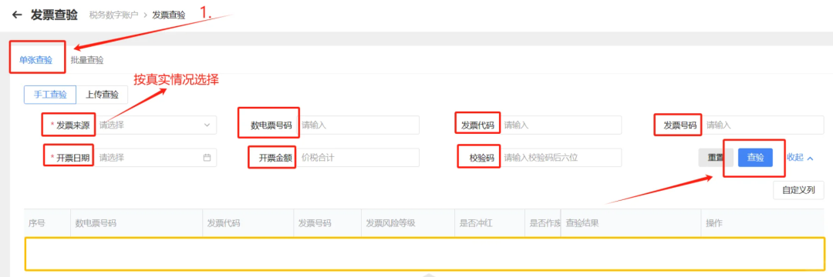
Task: Click the back arrow beside 发票查验
Action: coord(17,15)
